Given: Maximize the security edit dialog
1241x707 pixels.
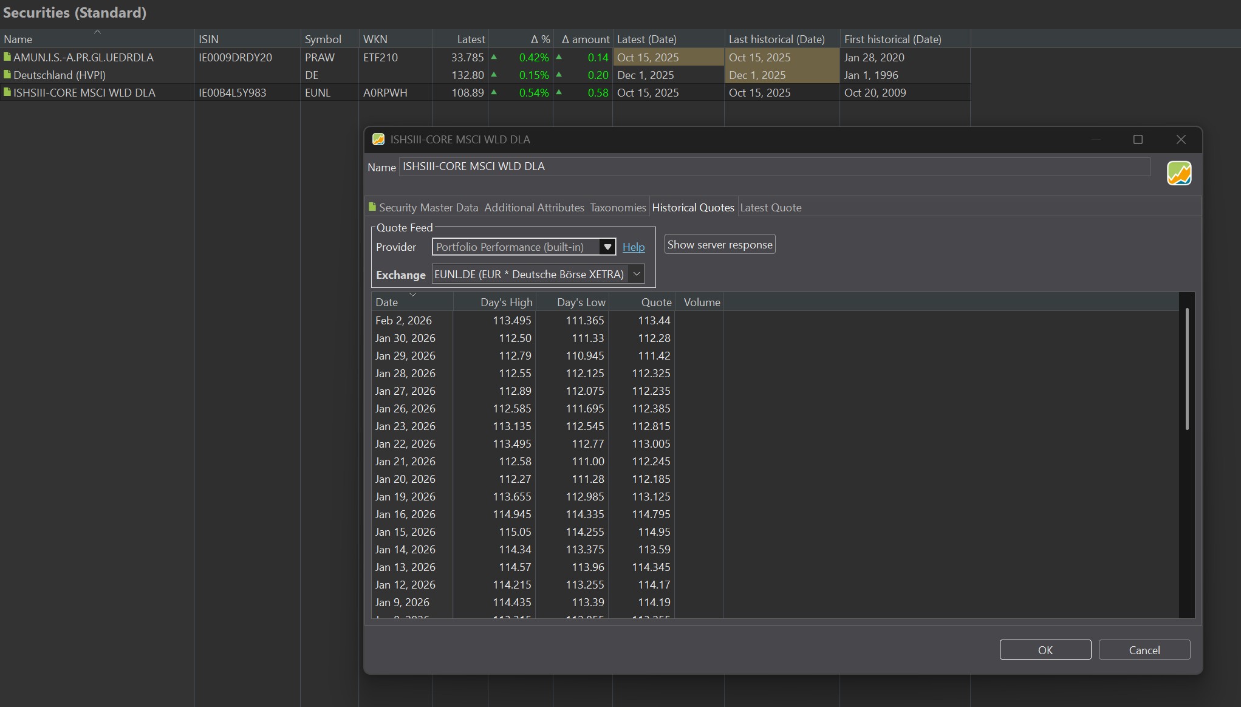Looking at the screenshot, I should click(x=1138, y=140).
